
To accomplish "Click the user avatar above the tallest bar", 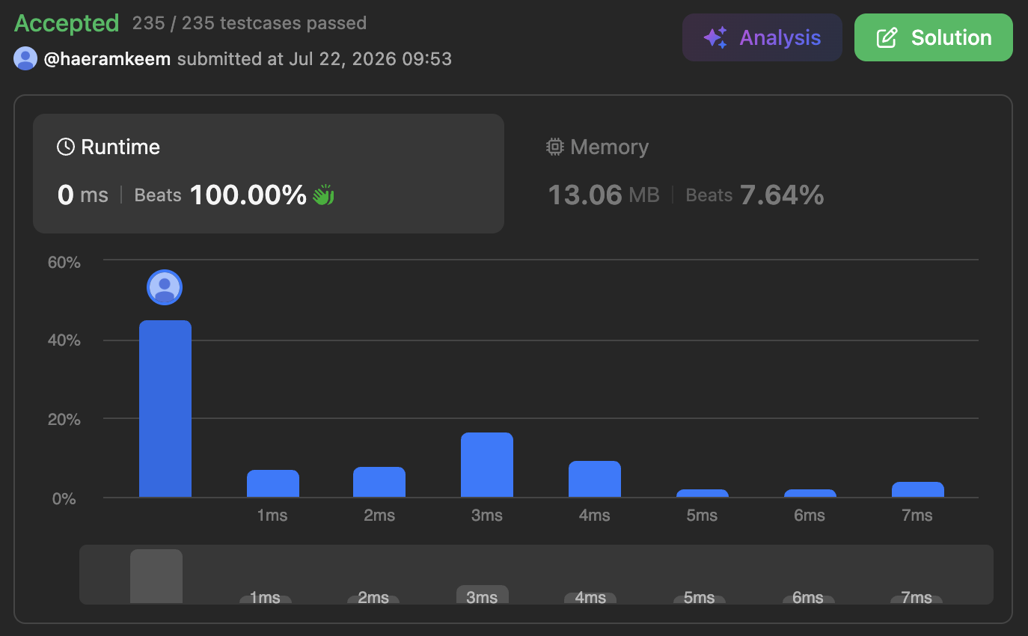I will 165,287.
